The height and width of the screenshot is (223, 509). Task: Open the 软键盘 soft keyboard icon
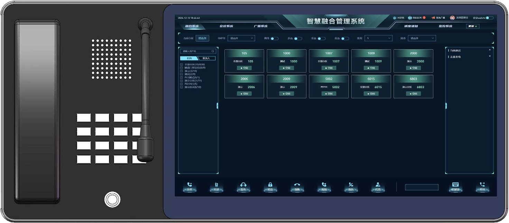(x=455, y=185)
